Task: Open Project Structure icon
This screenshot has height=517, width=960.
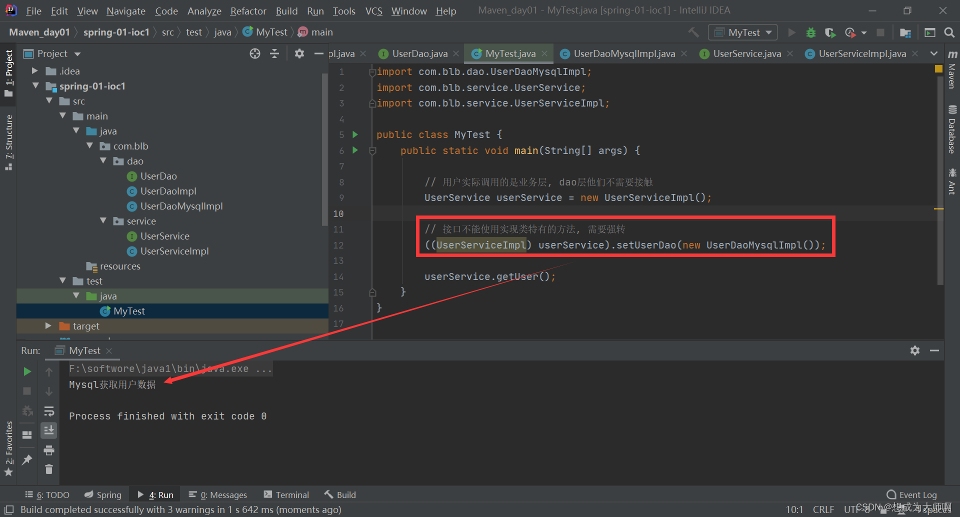Action: 905,32
